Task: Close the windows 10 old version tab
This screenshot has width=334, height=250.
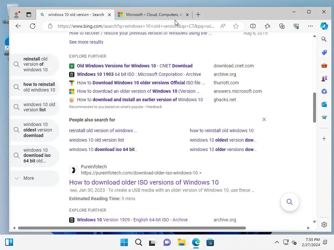Action: click(x=109, y=15)
